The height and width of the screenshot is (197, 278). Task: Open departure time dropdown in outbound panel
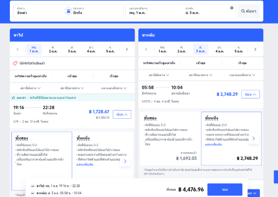(x=114, y=88)
